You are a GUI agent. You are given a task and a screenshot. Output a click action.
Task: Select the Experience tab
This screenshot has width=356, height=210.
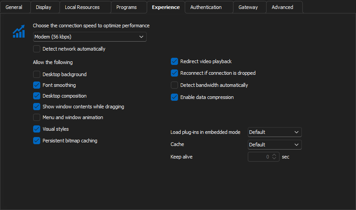pyautogui.click(x=166, y=7)
